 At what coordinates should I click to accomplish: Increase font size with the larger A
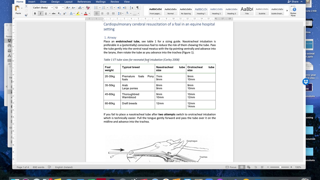coord(68,8)
